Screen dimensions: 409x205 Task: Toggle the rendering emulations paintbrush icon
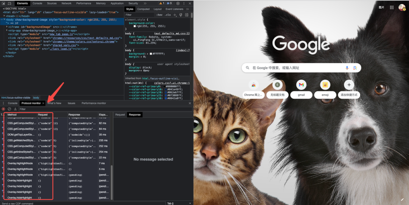pyautogui.click(x=181, y=15)
